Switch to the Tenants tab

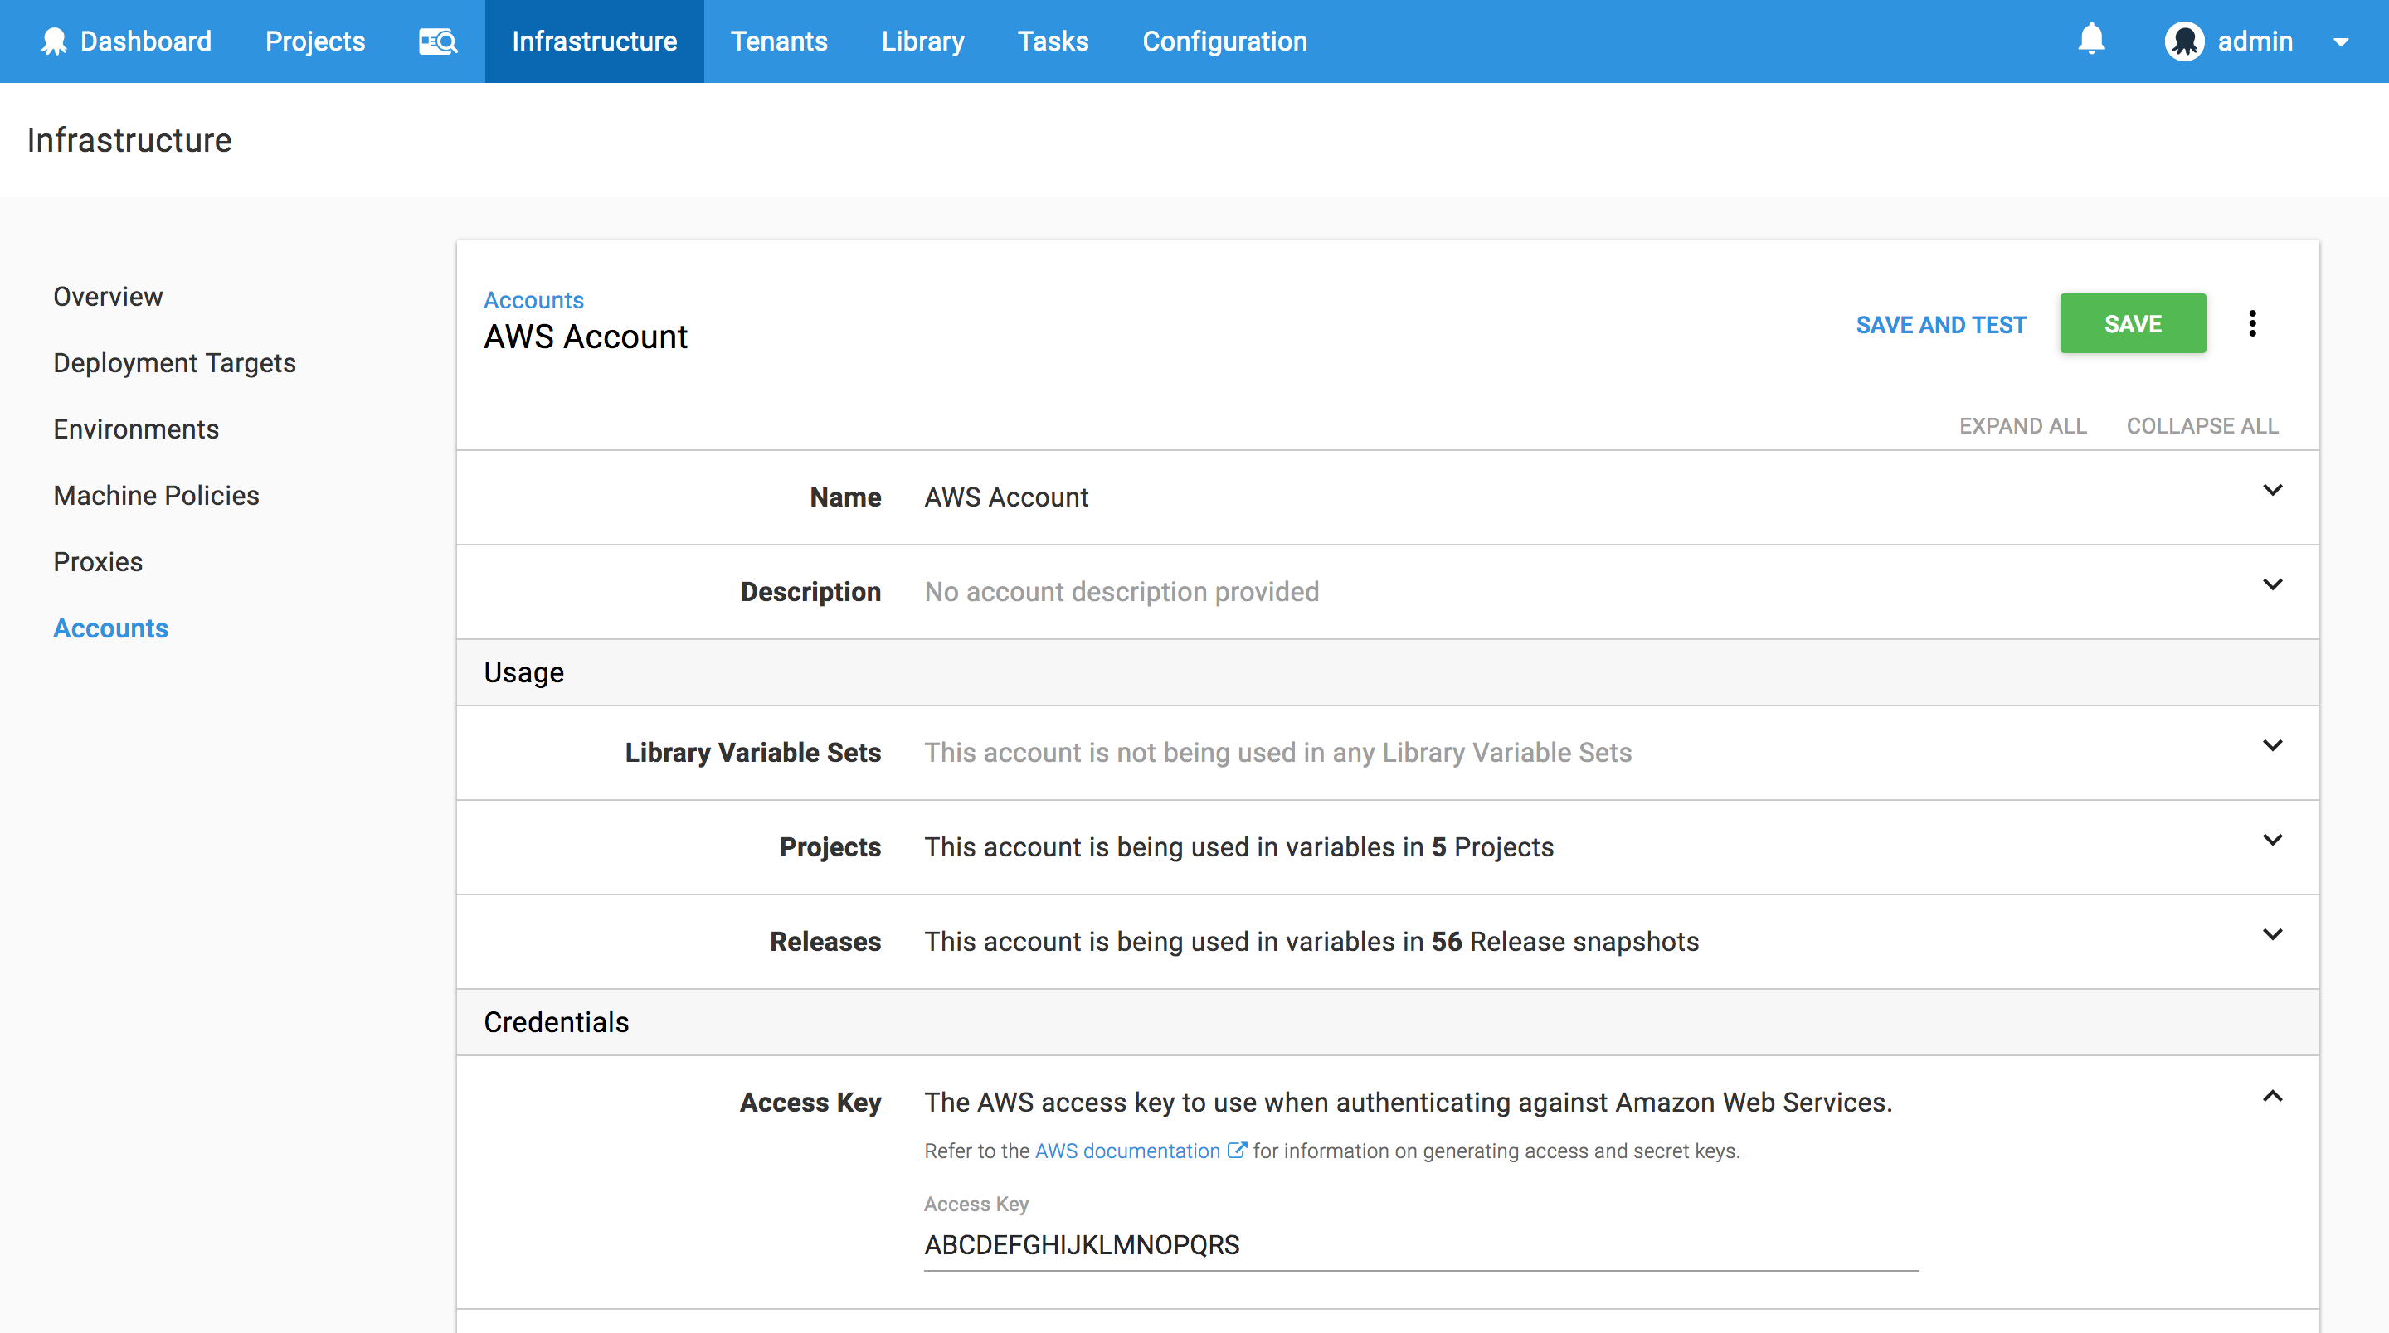779,41
